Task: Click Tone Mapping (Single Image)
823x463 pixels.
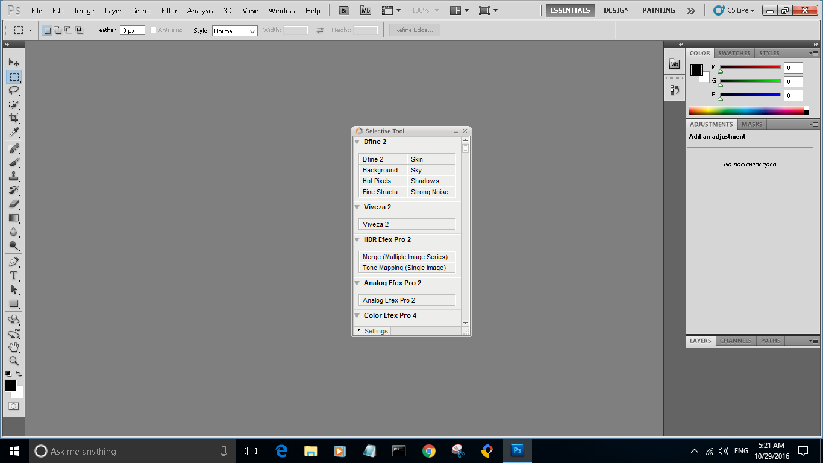Action: (407, 268)
